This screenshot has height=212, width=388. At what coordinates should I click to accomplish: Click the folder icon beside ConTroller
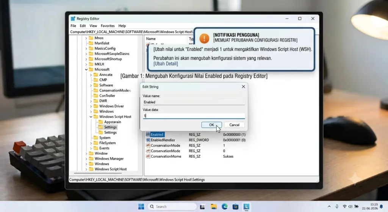click(96, 96)
